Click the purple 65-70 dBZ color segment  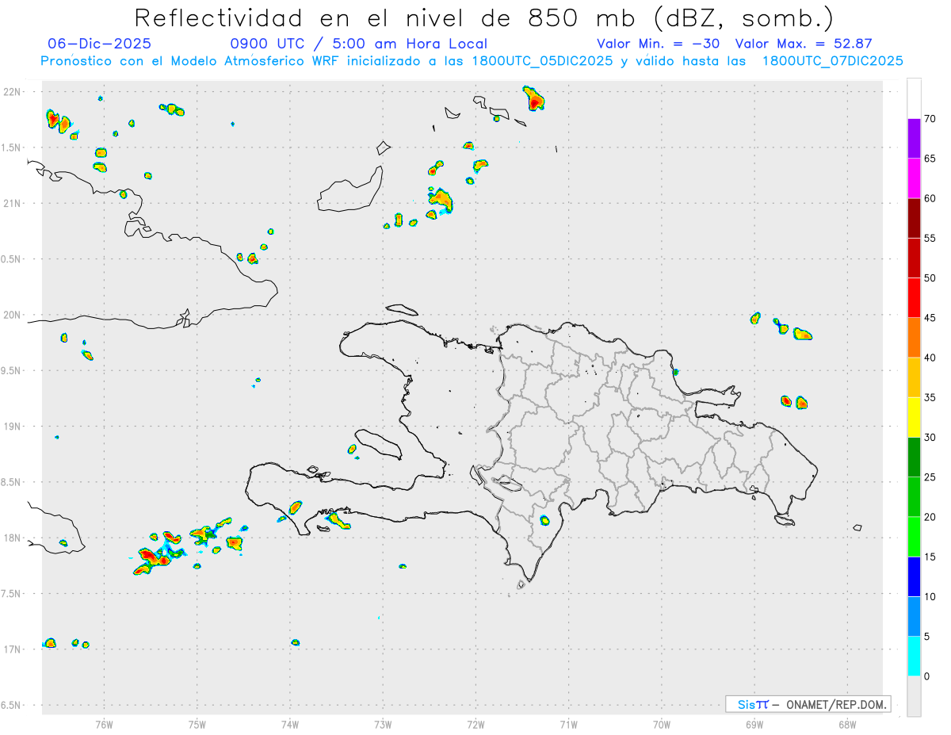click(914, 139)
